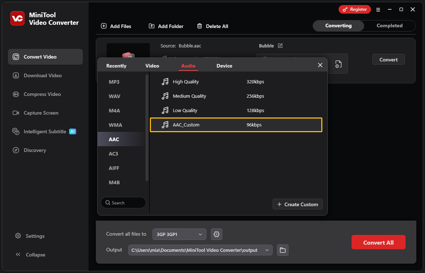Click the AAC_Custom music note icon
The image size is (425, 273).
(165, 125)
